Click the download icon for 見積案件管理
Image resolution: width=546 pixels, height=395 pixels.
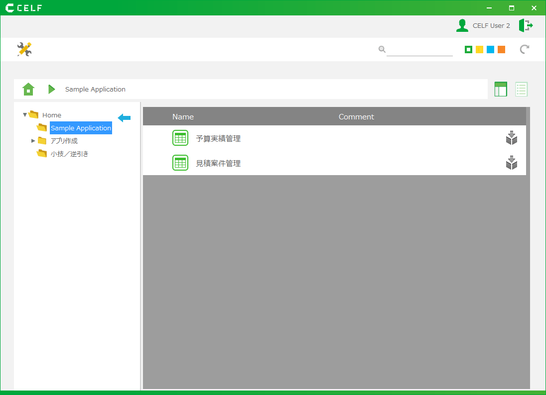(511, 163)
